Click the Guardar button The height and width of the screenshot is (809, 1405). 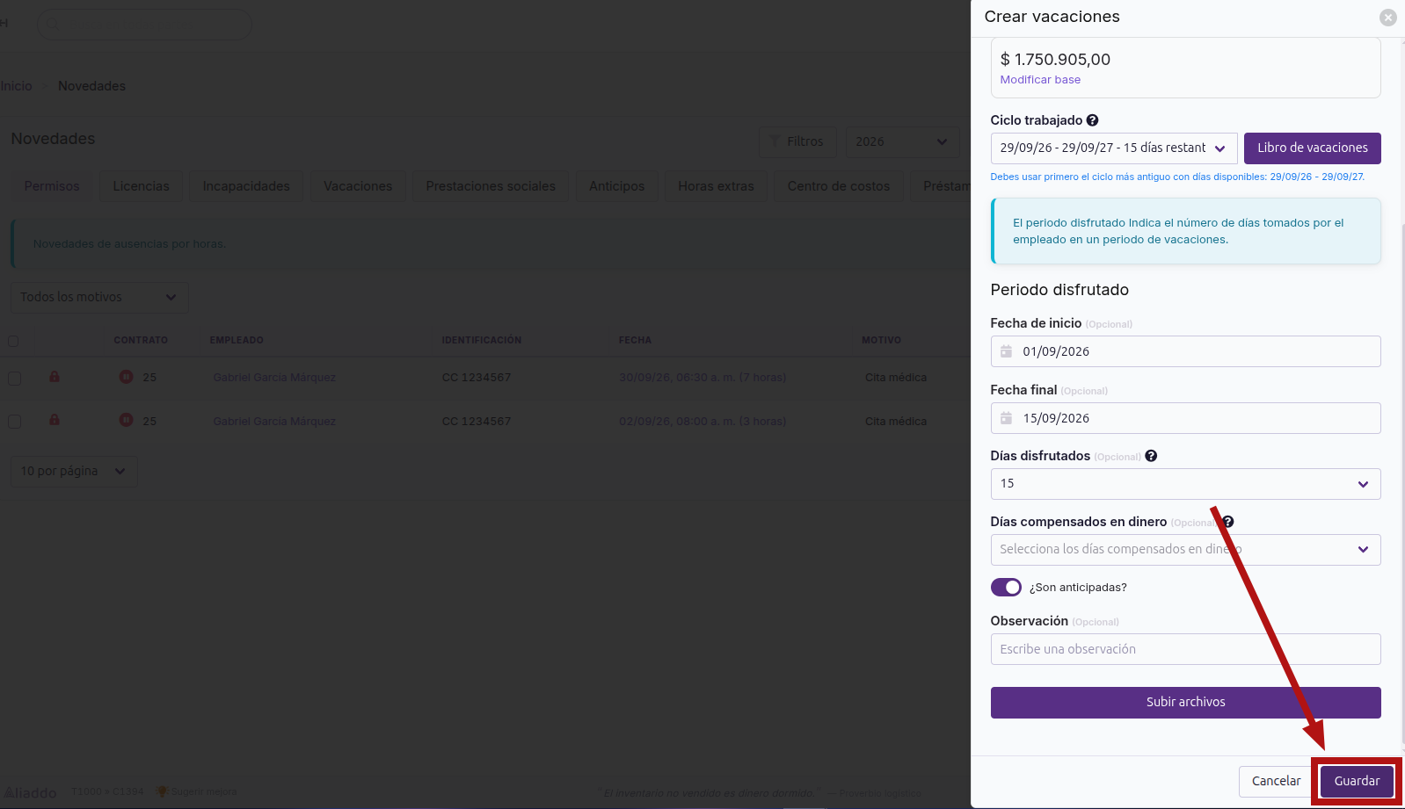tap(1357, 781)
